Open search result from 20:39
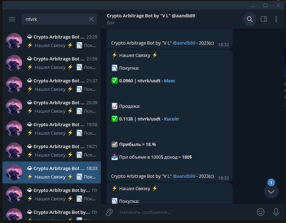The image size is (286, 223). 51,107
